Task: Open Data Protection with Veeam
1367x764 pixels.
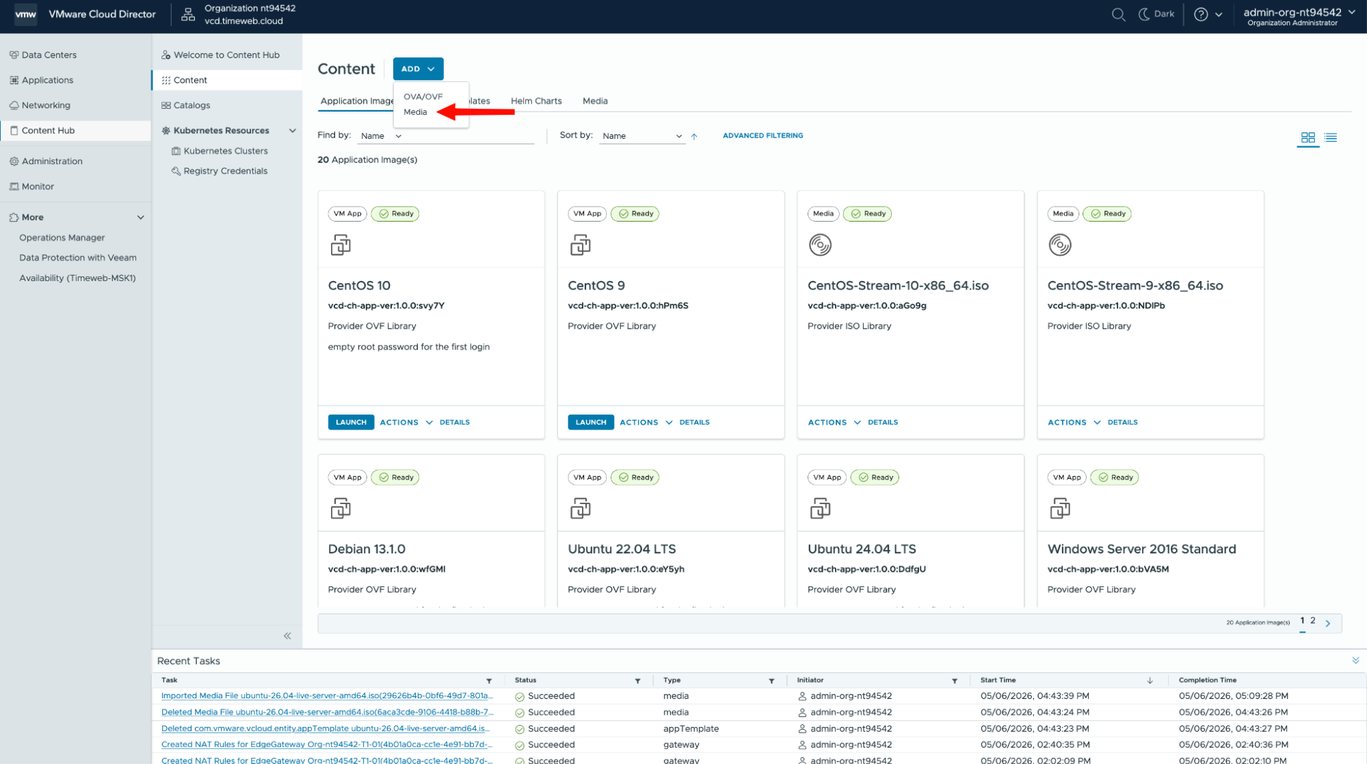Action: [x=78, y=258]
